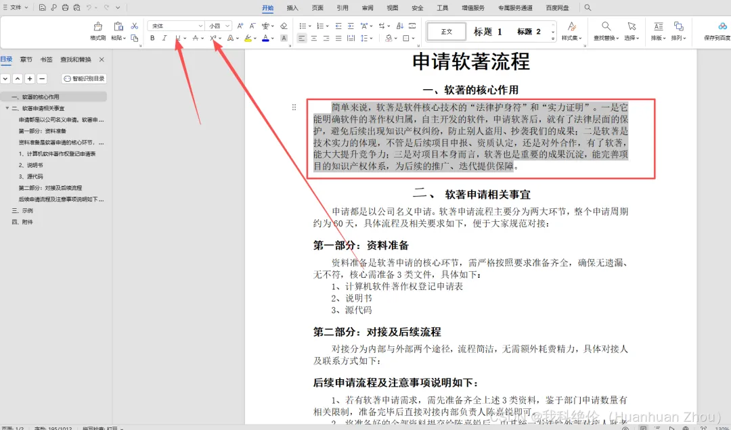Click the search icon in the tab bar
731x430 pixels.
point(588,7)
